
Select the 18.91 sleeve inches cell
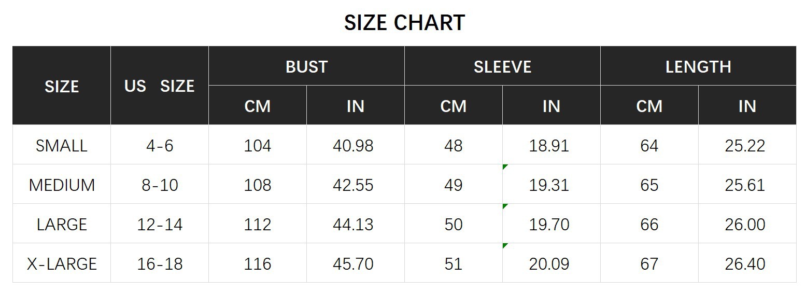tap(552, 145)
